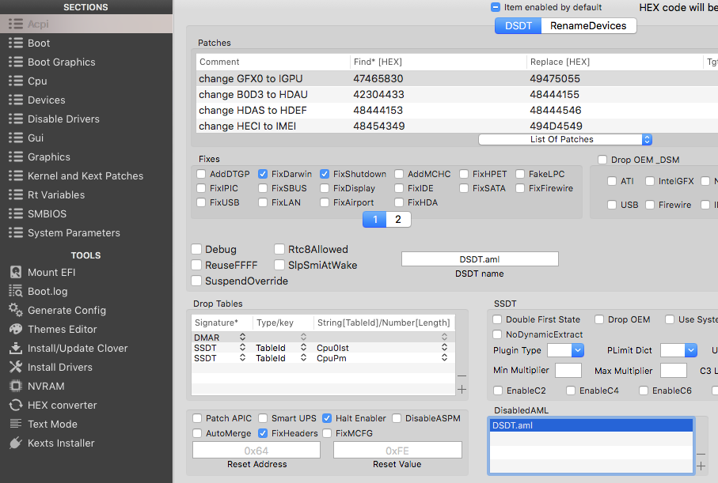This screenshot has height=483, width=718.
Task: Click the Min Multiplier field
Action: pyautogui.click(x=568, y=371)
